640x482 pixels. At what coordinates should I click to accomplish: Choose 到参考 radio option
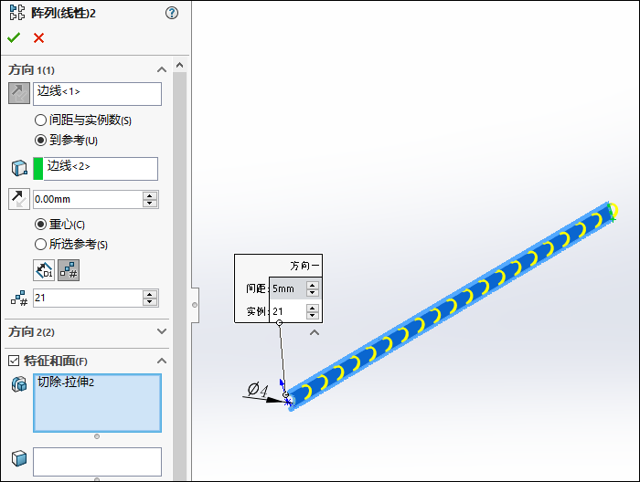pos(40,141)
